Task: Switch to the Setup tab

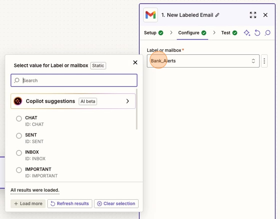Action: point(150,33)
